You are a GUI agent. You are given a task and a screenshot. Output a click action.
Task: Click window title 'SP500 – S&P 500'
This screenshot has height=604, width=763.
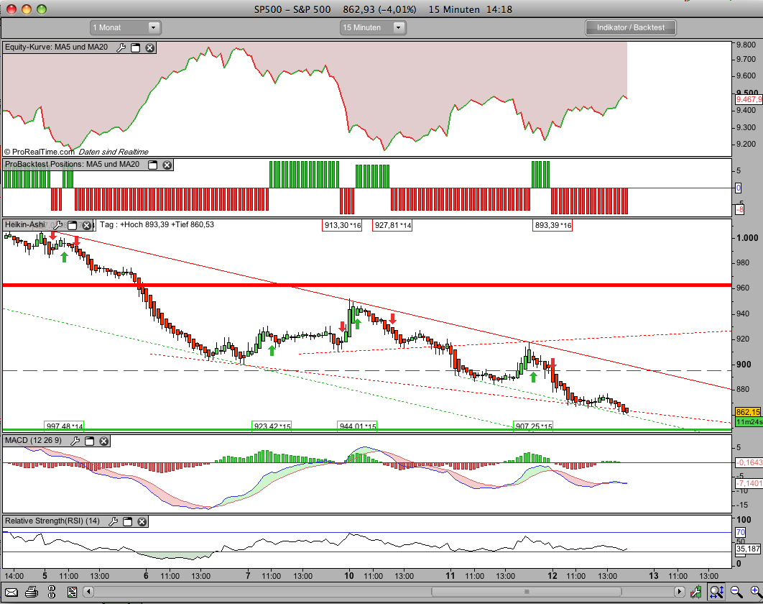(292, 9)
